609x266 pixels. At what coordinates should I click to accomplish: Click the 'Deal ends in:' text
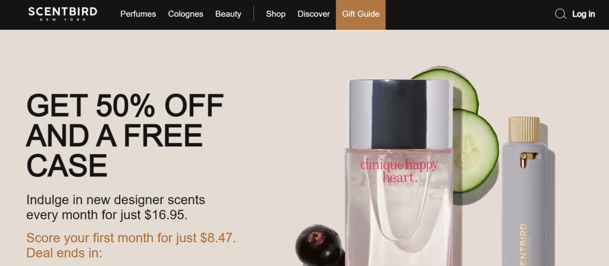pyautogui.click(x=64, y=253)
